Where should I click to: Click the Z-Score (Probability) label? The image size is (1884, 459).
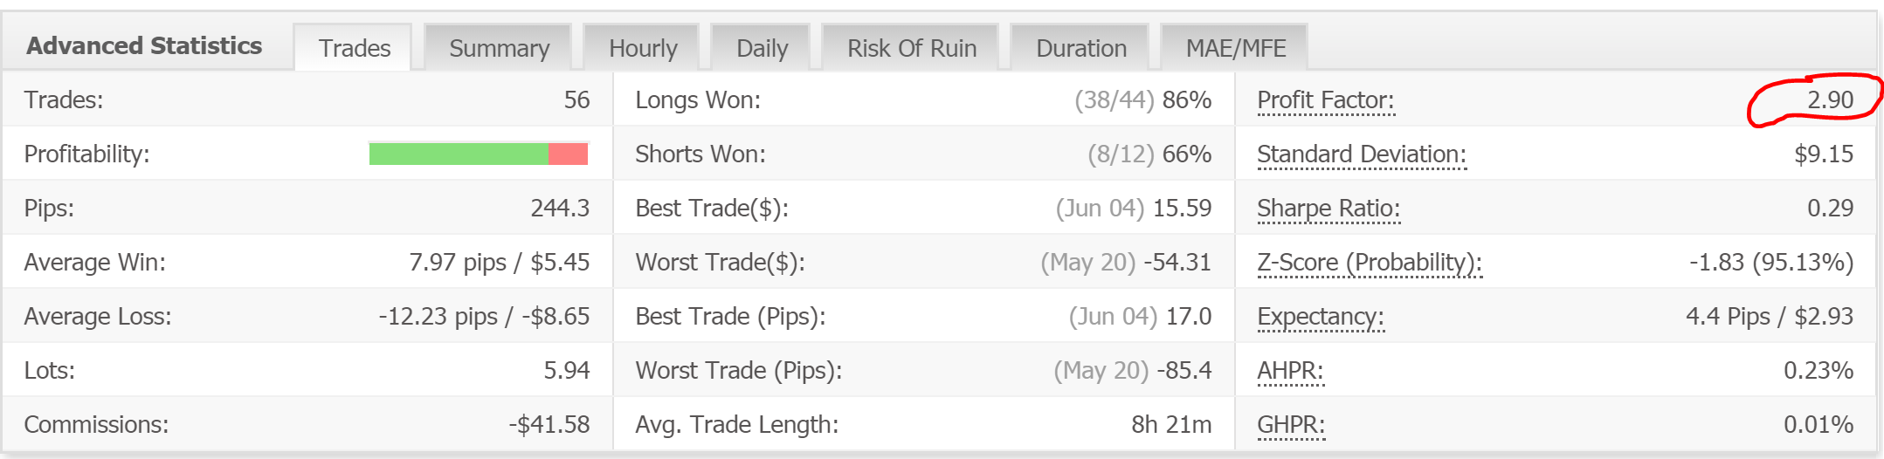click(1369, 263)
